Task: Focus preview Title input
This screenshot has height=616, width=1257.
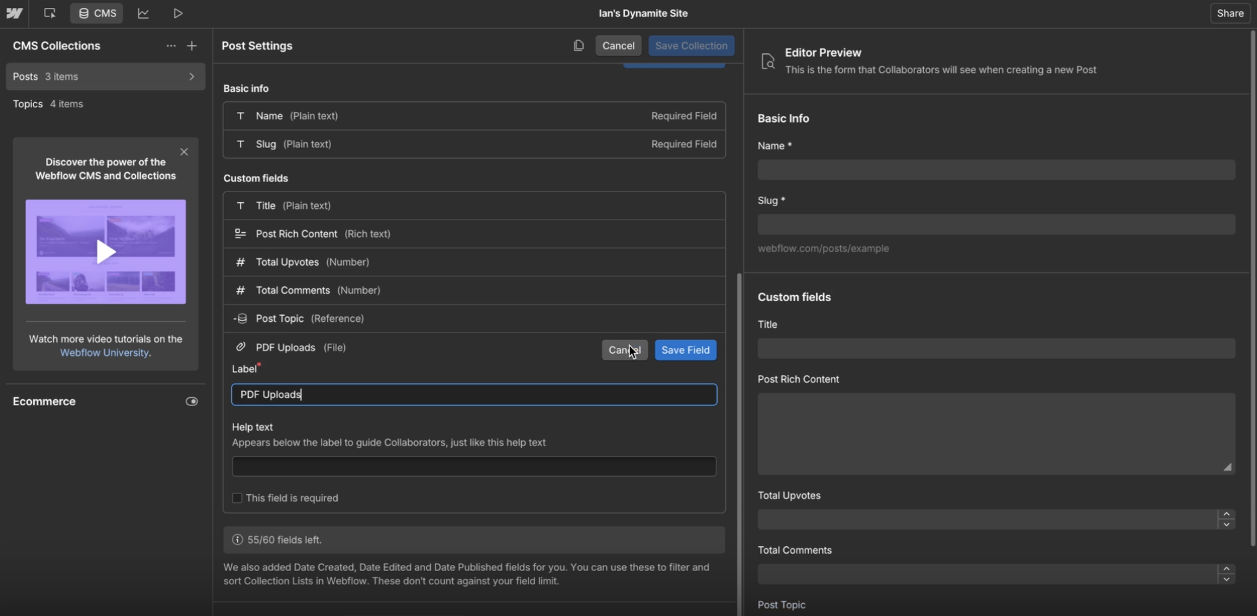Action: (x=996, y=349)
